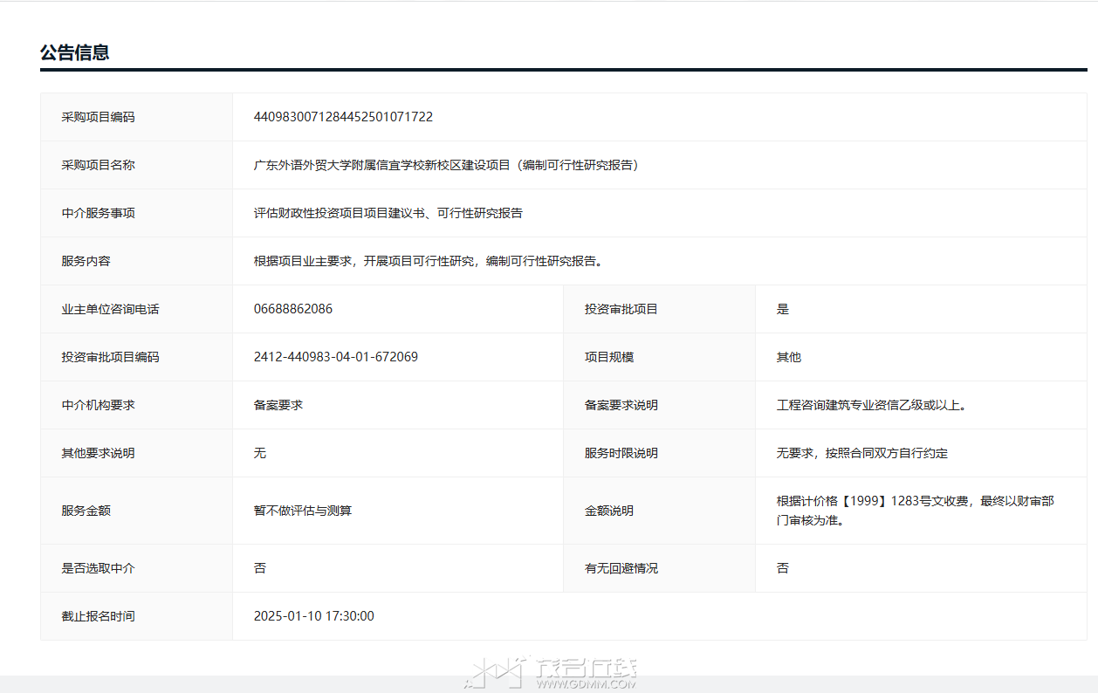Click the 项目规模 value 其他
Screen dimensions: 1098x693
coord(789,357)
